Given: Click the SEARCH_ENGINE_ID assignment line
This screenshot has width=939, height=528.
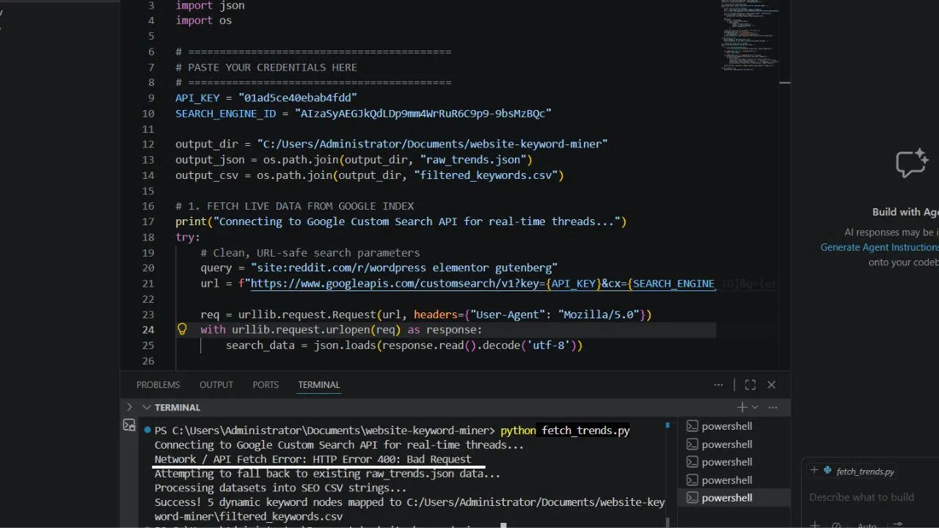Looking at the screenshot, I should [363, 113].
